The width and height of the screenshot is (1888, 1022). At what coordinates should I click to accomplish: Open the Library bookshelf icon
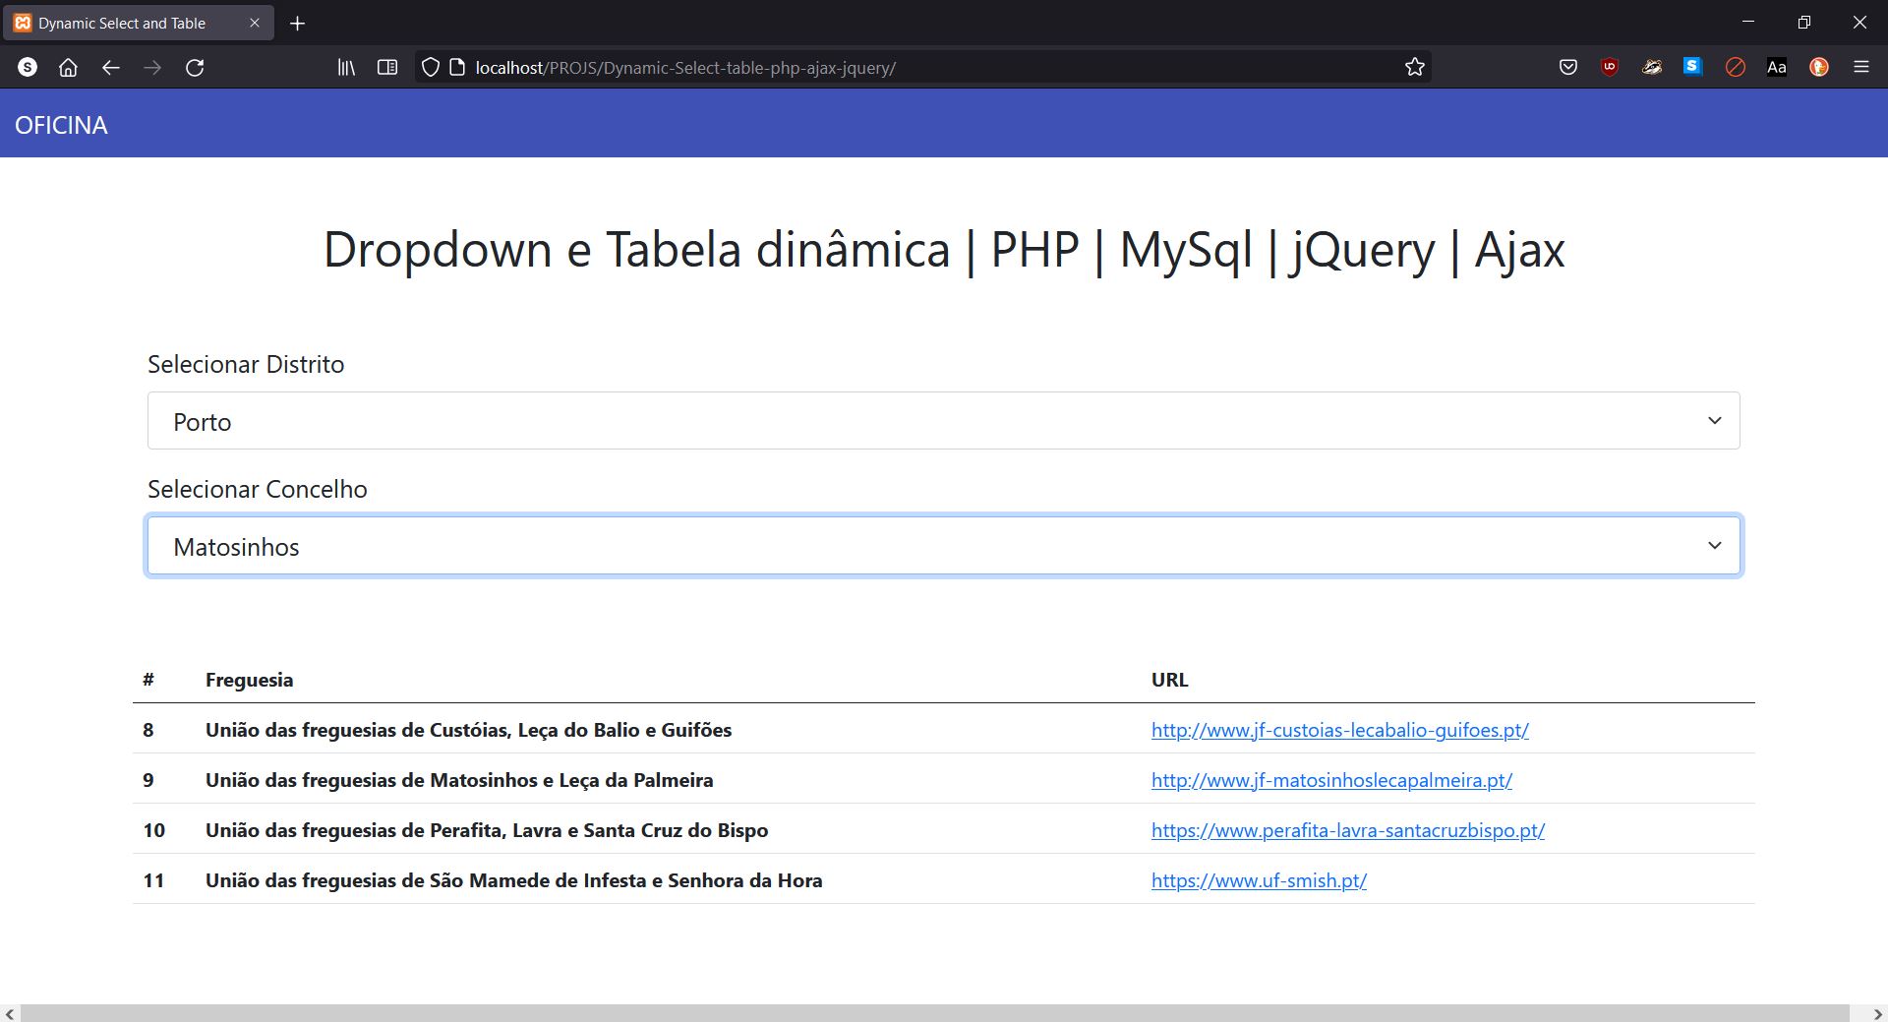coord(346,68)
